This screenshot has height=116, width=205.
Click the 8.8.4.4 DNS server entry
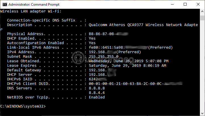pos(97,93)
